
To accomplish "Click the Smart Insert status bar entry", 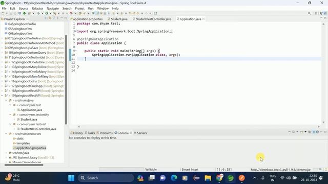I will (190, 170).
